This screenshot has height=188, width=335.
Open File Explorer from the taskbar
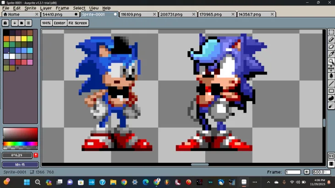113,182
